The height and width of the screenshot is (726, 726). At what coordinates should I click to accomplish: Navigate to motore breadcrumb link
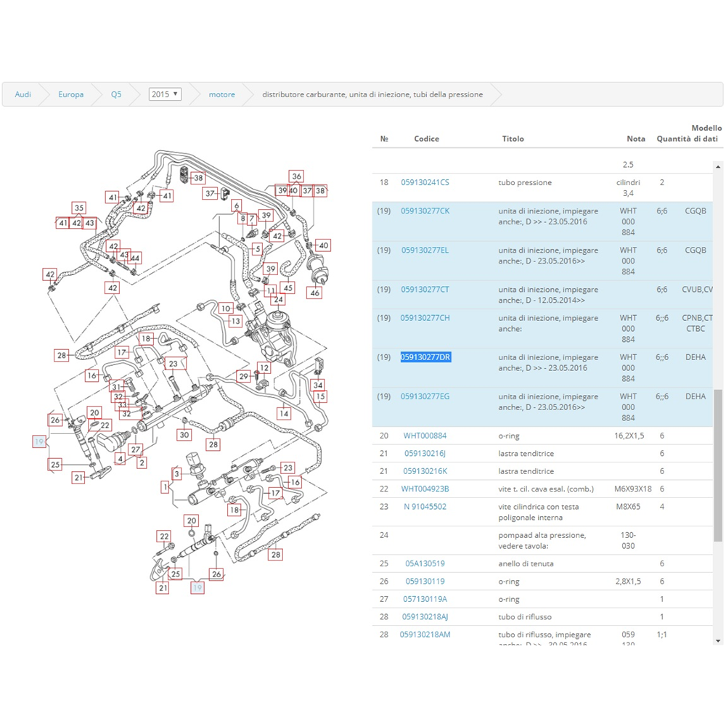(x=221, y=94)
